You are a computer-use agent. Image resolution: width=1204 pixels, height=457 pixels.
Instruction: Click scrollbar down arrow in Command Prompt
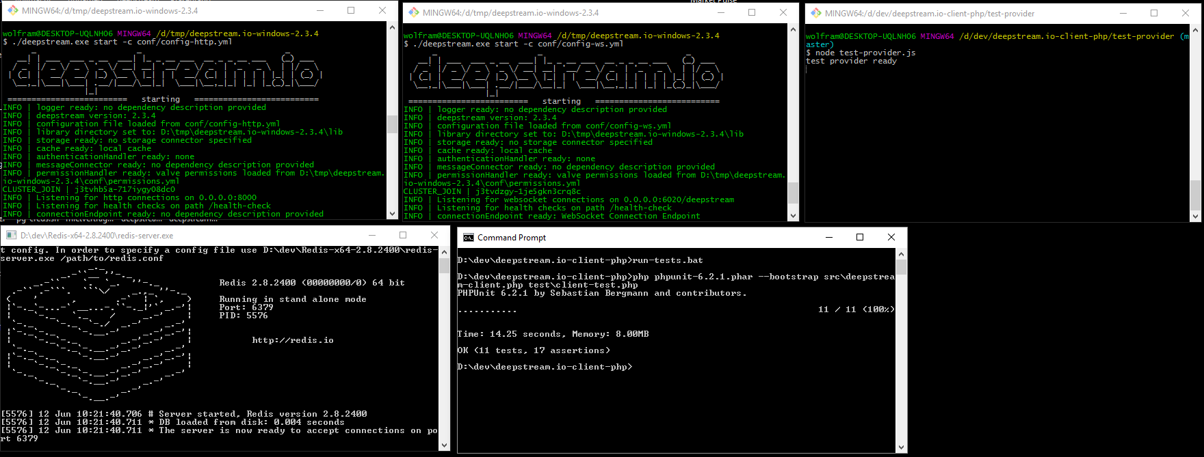coord(902,447)
